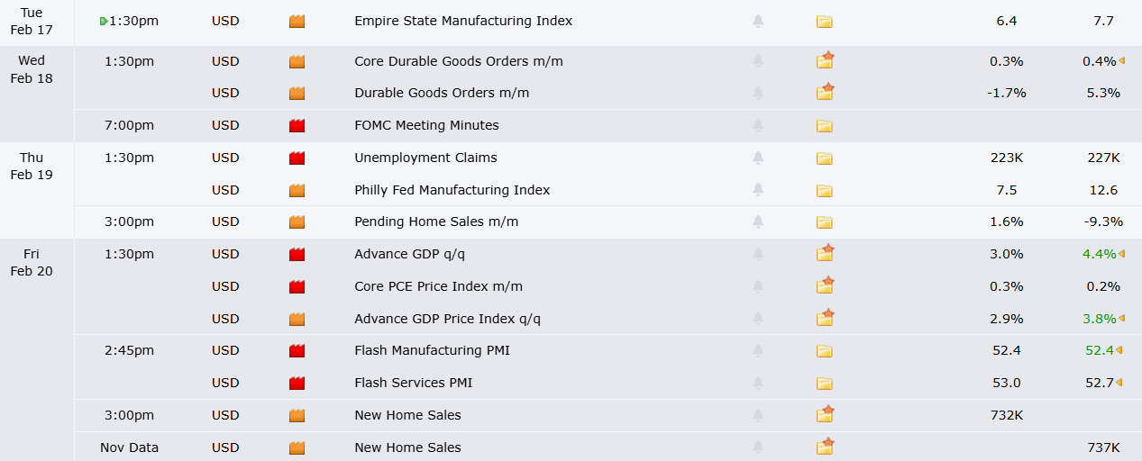Image resolution: width=1142 pixels, height=461 pixels.
Task: Open starred detail folder for Core Durable Goods
Action: (x=825, y=61)
